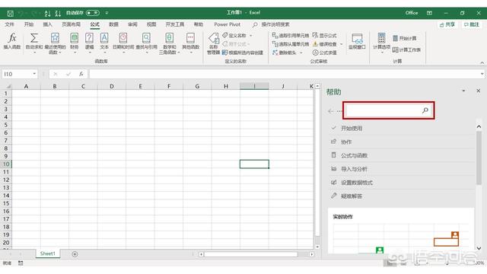Click Trace Dependents (追踪从属单元格)
The image size is (487, 274).
click(x=291, y=44)
